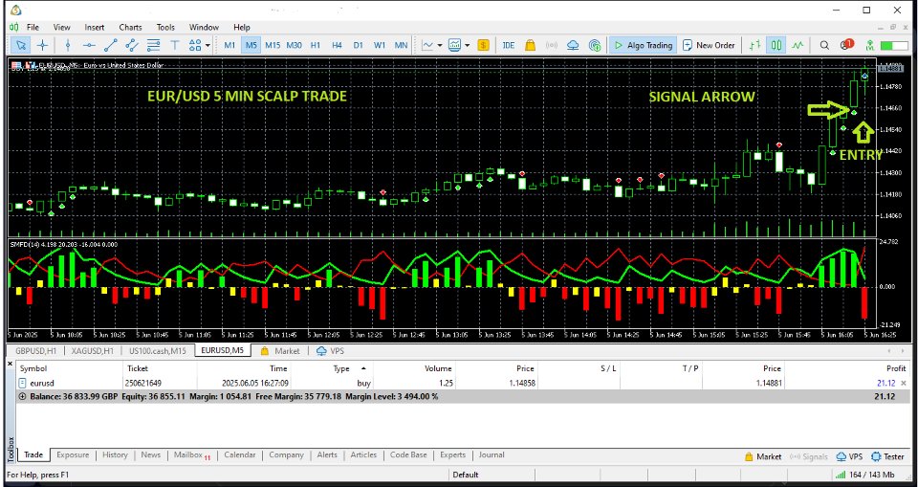Open Strategy Tester from the toolbox bar
This screenshot has width=918, height=487.
click(x=887, y=456)
